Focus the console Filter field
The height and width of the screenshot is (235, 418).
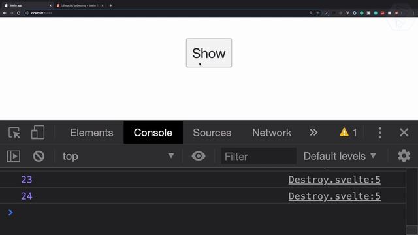tap(259, 156)
